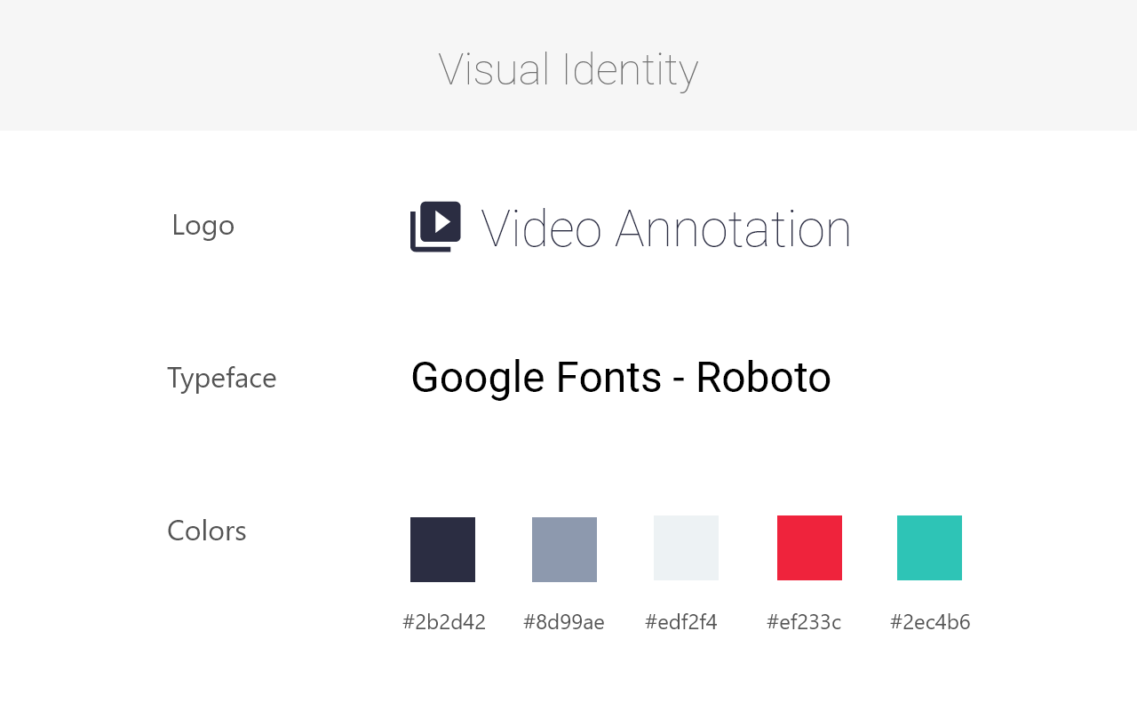Click the 'Typeface' section label
Viewport: 1137px width, 711px height.
point(222,379)
